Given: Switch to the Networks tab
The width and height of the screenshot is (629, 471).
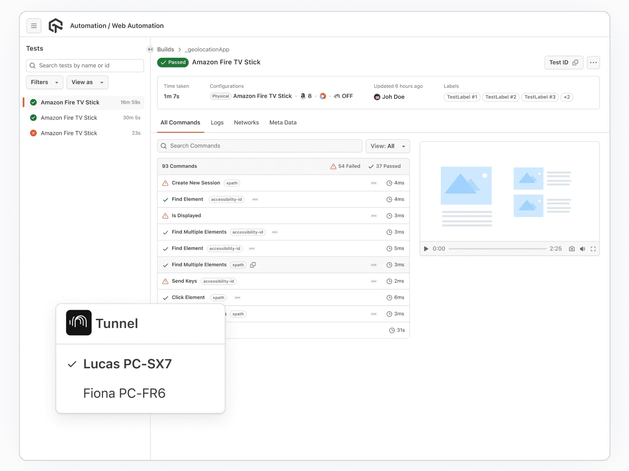Looking at the screenshot, I should point(246,123).
